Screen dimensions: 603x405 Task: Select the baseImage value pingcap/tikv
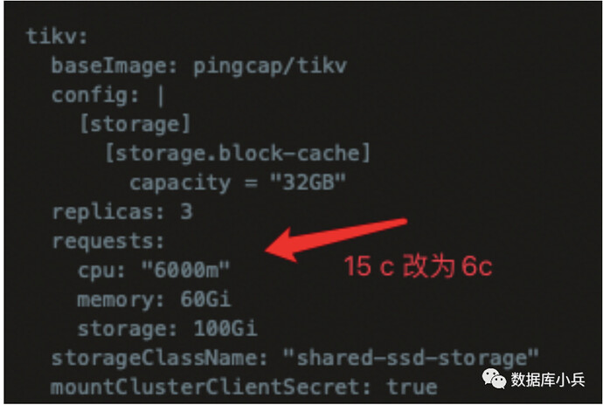(x=270, y=66)
